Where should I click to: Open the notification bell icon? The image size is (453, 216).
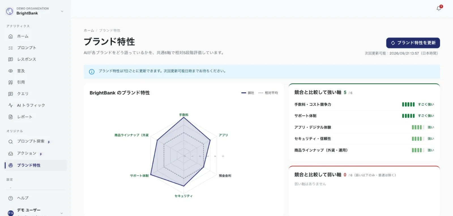439,8
